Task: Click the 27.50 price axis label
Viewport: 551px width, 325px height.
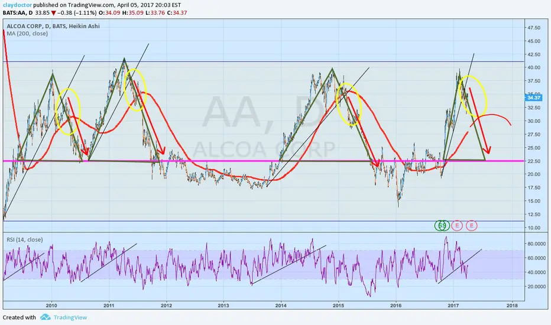Action: point(534,134)
